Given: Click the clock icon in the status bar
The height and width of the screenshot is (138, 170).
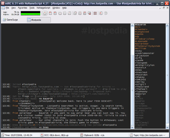Looking at the screenshot, I should [3, 135].
